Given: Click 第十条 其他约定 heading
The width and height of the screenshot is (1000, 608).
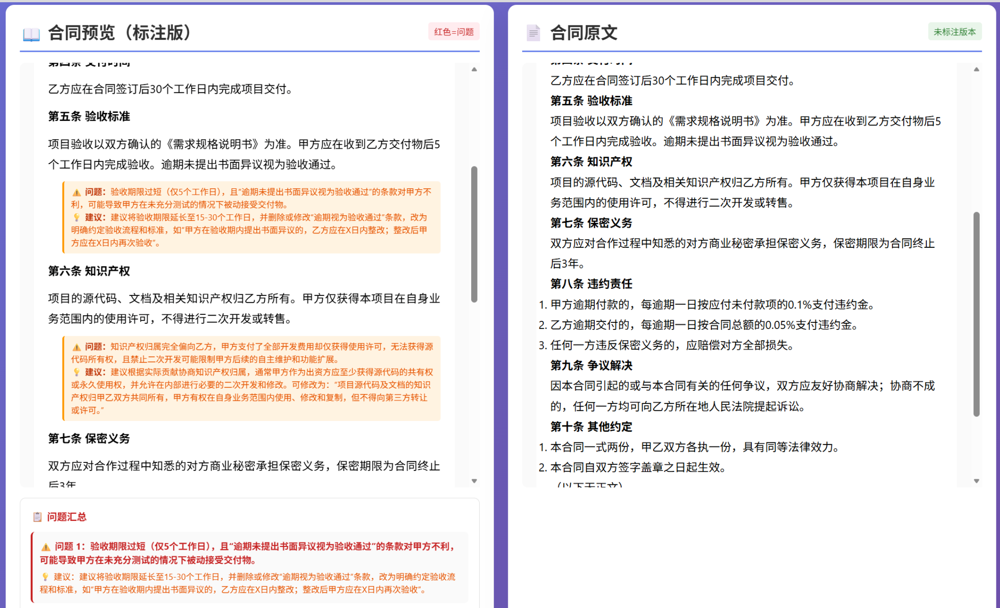Looking at the screenshot, I should (591, 427).
